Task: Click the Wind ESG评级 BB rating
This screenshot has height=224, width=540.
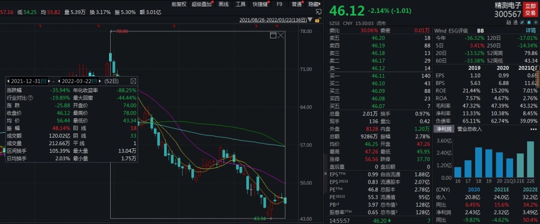Action: pos(481,30)
